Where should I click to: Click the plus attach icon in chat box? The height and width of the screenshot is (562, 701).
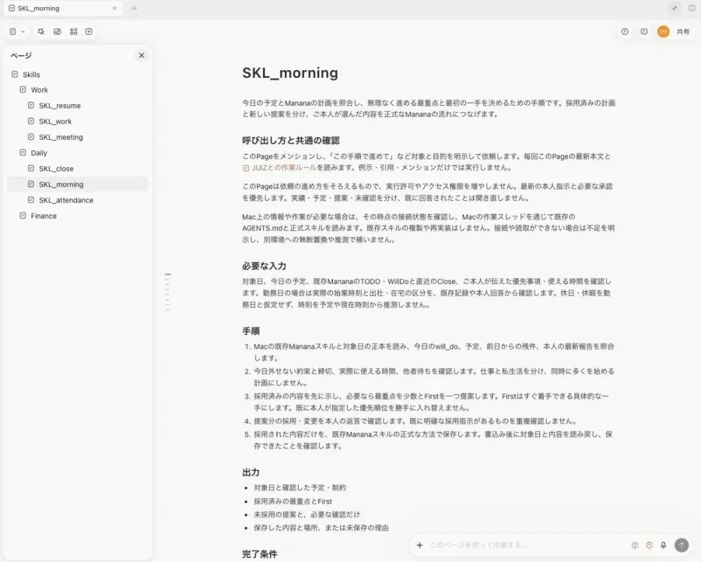click(x=419, y=545)
